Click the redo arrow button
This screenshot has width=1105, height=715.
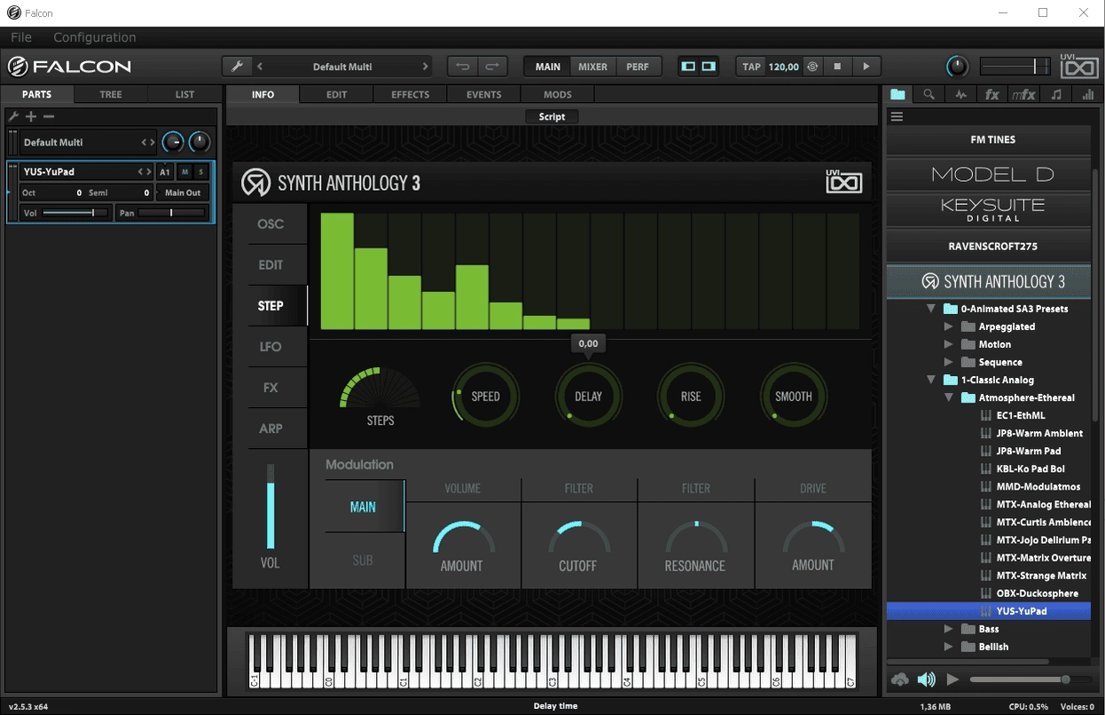tap(492, 67)
